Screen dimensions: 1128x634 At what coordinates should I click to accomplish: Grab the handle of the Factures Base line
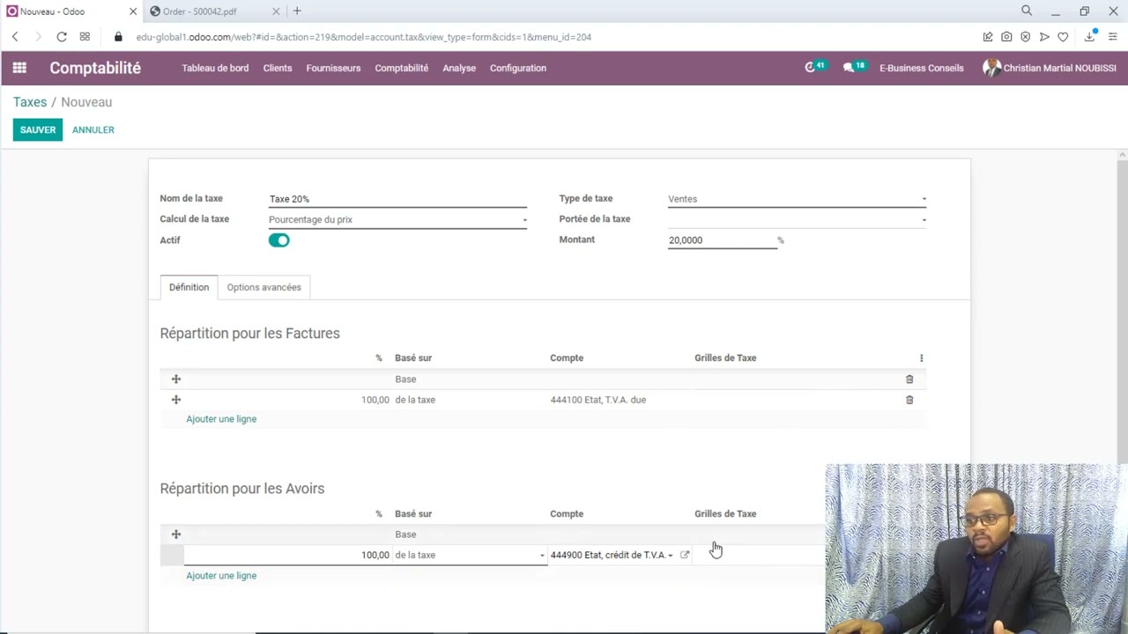click(x=175, y=379)
